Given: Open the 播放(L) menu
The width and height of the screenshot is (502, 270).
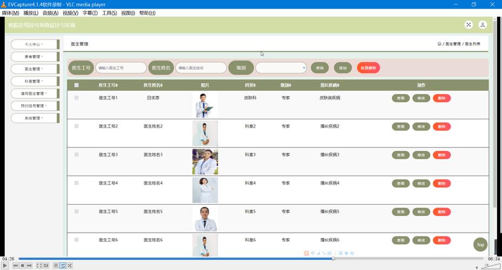Looking at the screenshot, I should (31, 13).
